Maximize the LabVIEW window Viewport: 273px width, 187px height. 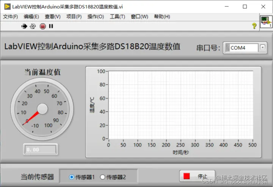tap(245, 6)
